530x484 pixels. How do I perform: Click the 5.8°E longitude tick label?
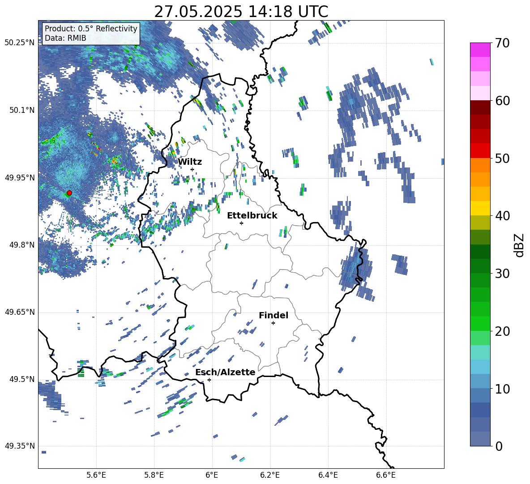tap(154, 475)
